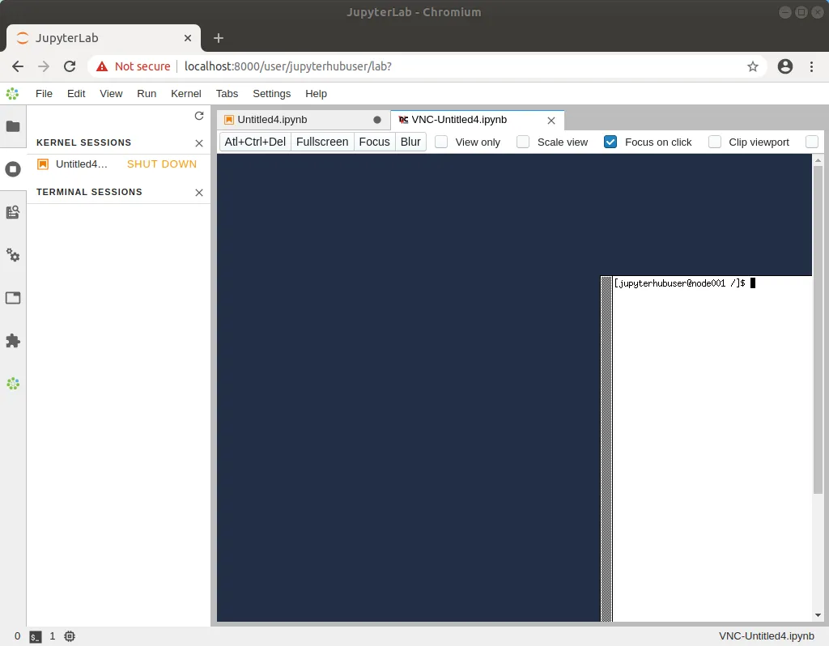Click the Fullscreen button
Image resolution: width=829 pixels, height=646 pixels.
[322, 142]
